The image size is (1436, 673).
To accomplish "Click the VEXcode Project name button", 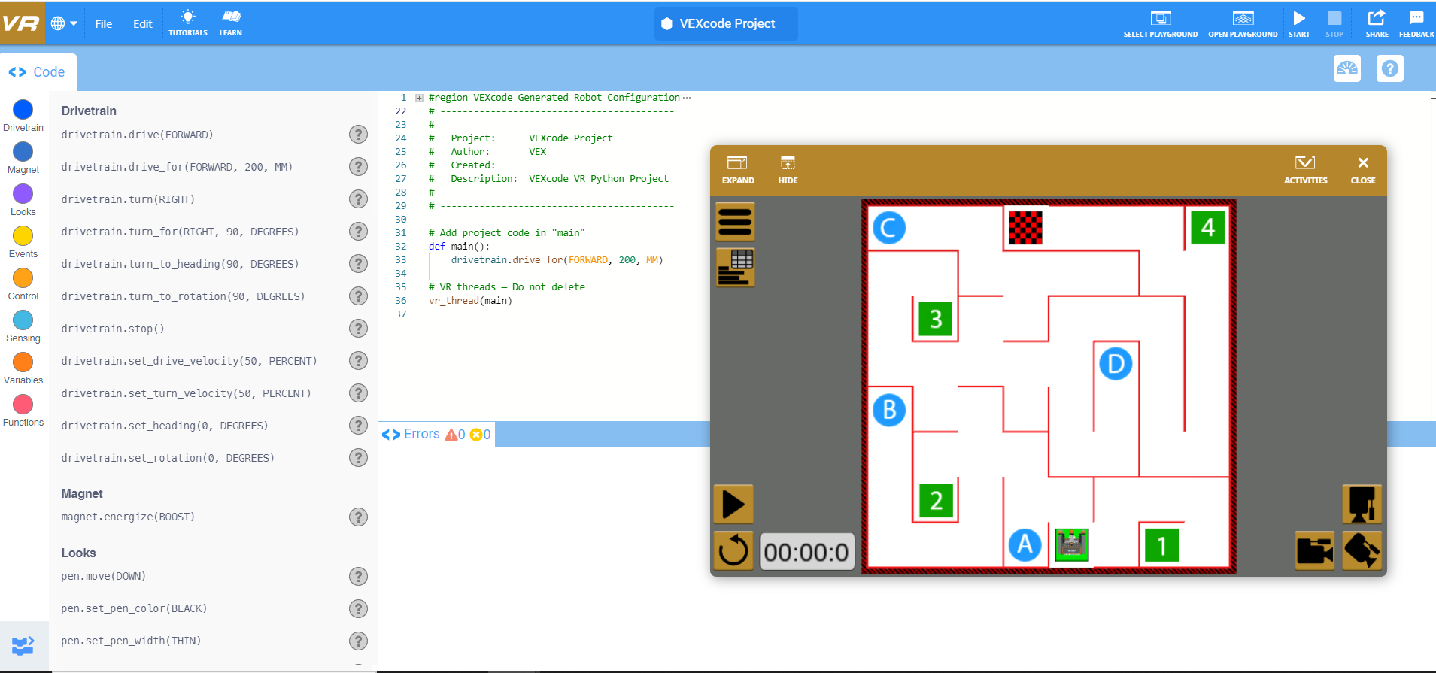I will click(x=726, y=23).
